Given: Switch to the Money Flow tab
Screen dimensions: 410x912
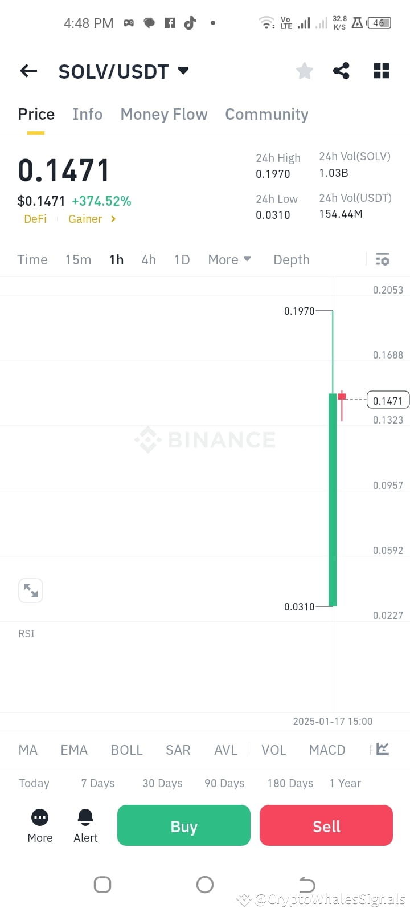Looking at the screenshot, I should coord(163,114).
